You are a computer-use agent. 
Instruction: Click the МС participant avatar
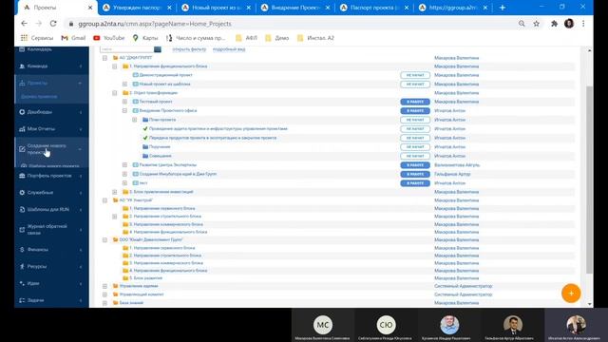point(323,325)
